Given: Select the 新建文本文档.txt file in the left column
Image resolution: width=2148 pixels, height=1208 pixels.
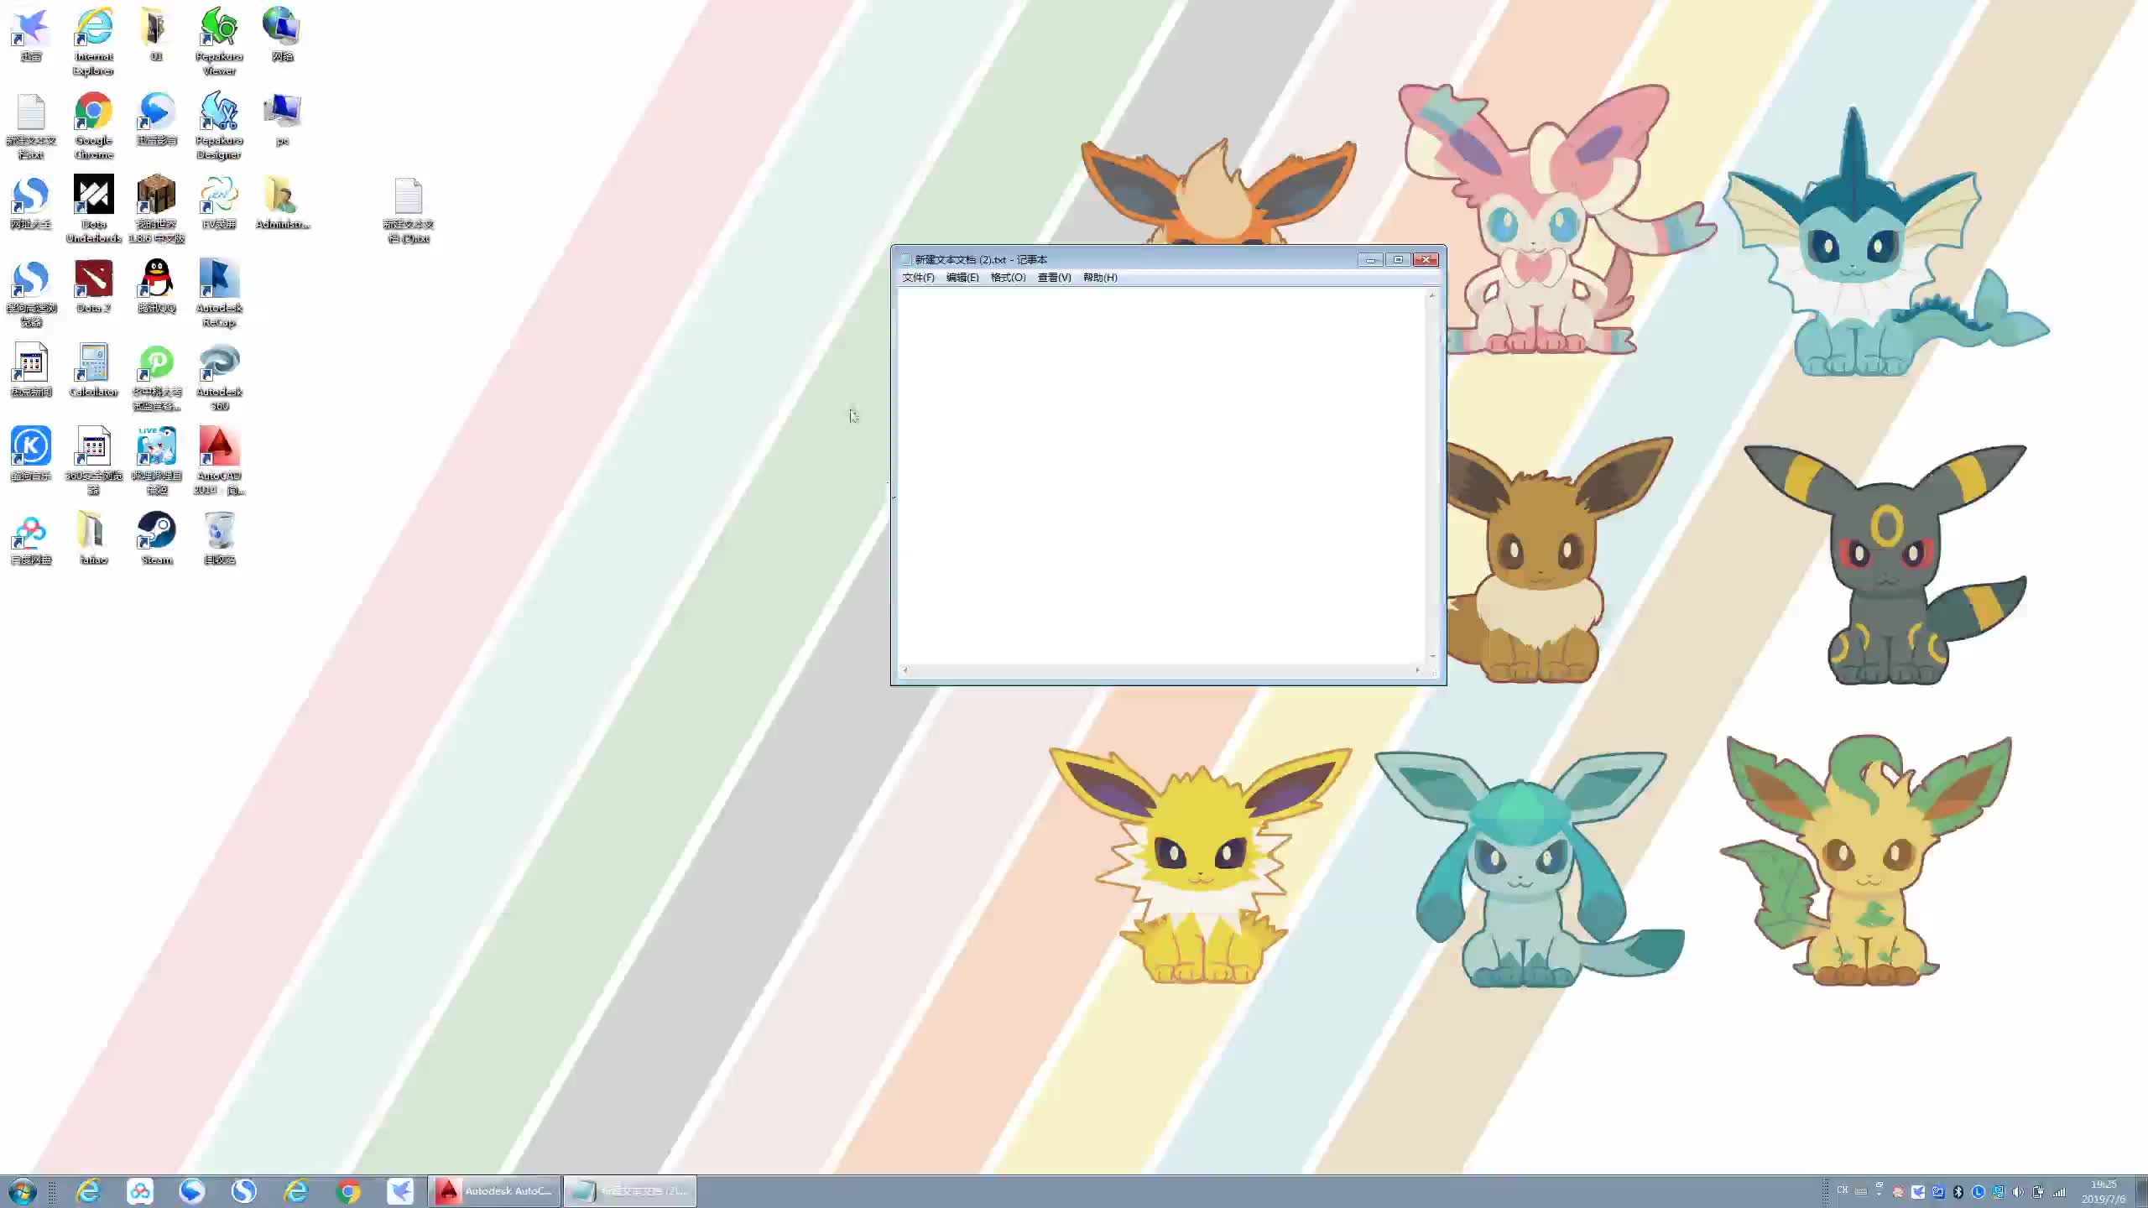Looking at the screenshot, I should point(31,126).
